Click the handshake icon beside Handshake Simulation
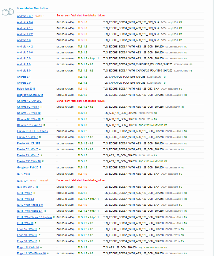This screenshot has height=256, width=217. [8, 12]
